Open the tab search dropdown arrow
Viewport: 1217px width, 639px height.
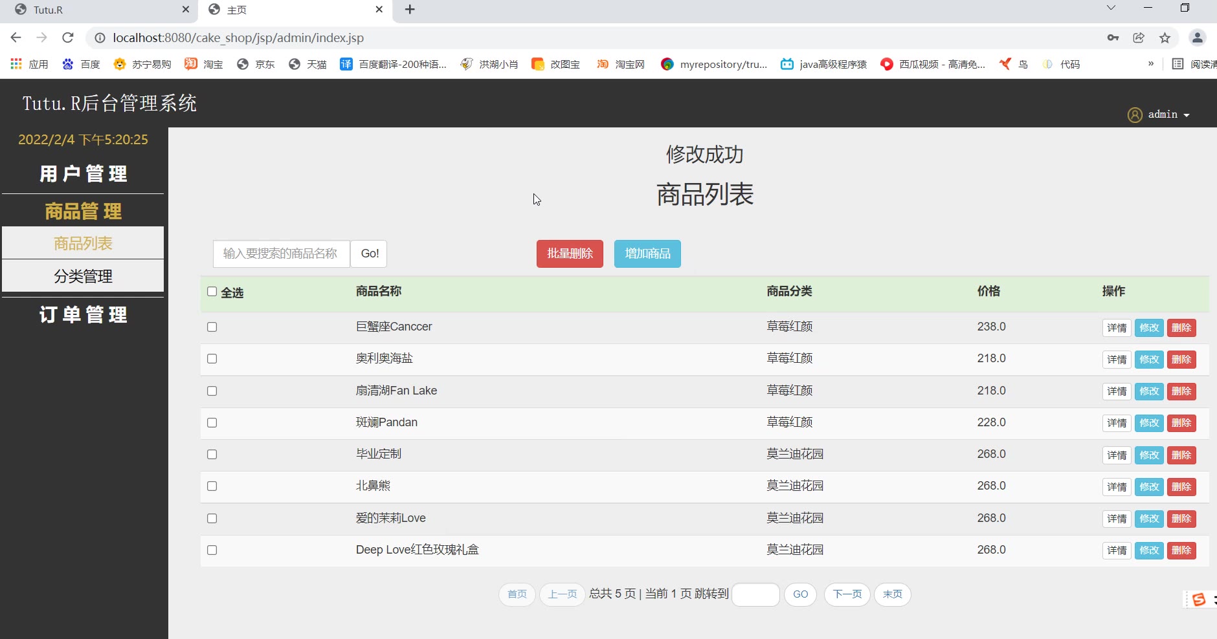pyautogui.click(x=1111, y=8)
